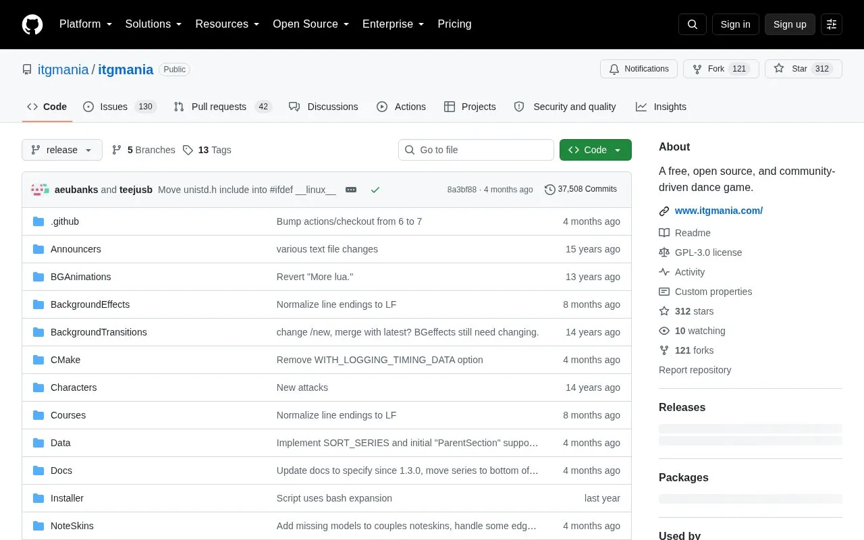The height and width of the screenshot is (540, 864).
Task: Click the pulse icon beside Activity
Action: [x=664, y=272]
